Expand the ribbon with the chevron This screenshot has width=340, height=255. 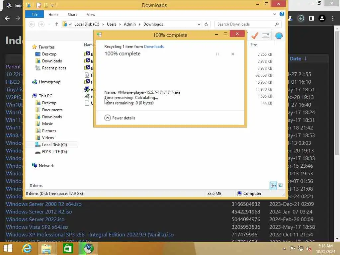coord(275,14)
